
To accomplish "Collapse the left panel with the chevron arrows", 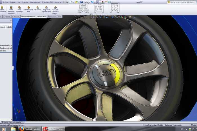I will [x=11, y=21].
